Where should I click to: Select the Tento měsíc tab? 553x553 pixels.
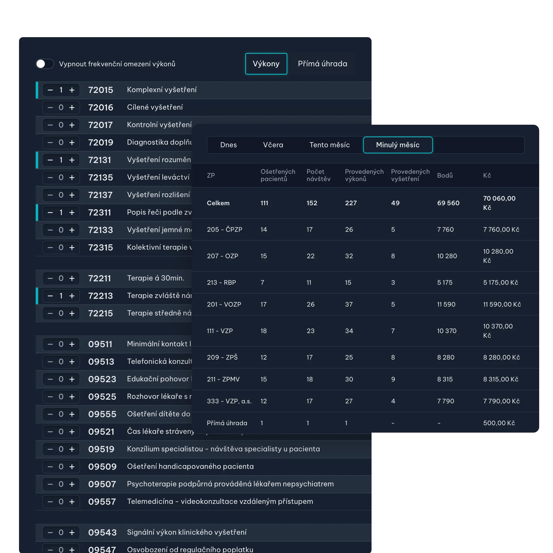[x=329, y=145]
